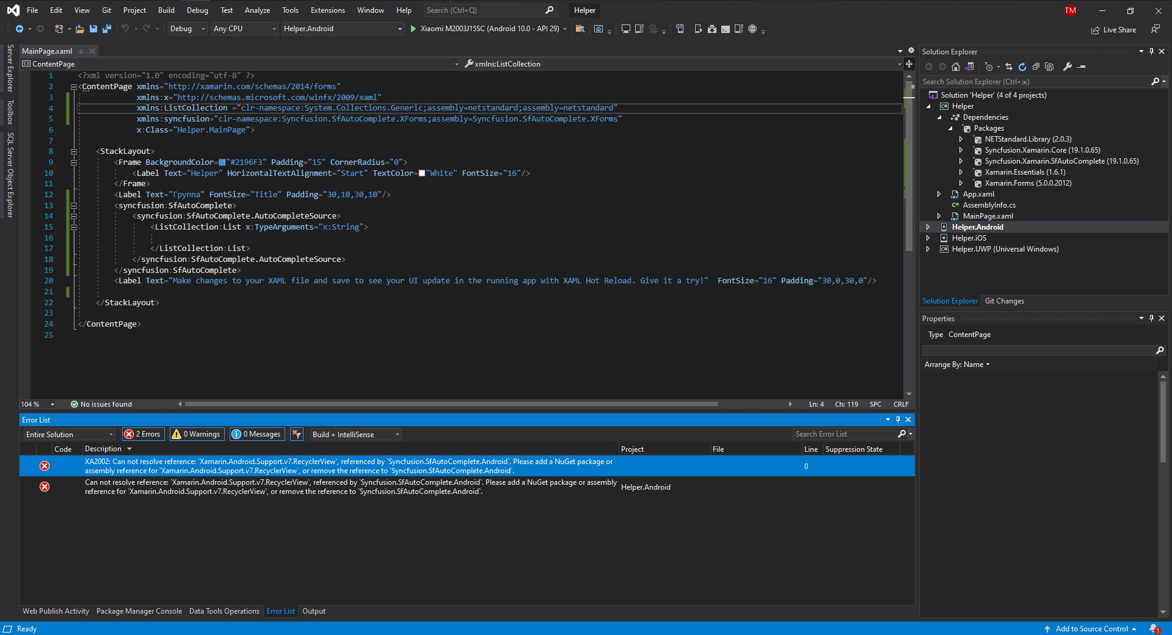Viewport: 1172px width, 635px height.
Task: Toggle auto-hide pin on Error List
Action: (898, 419)
